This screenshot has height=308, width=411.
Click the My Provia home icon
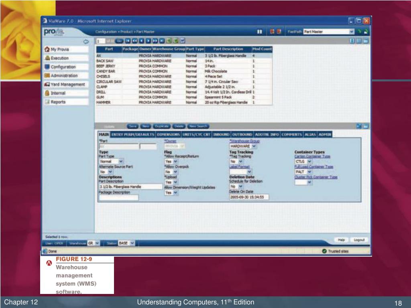pyautogui.click(x=47, y=49)
